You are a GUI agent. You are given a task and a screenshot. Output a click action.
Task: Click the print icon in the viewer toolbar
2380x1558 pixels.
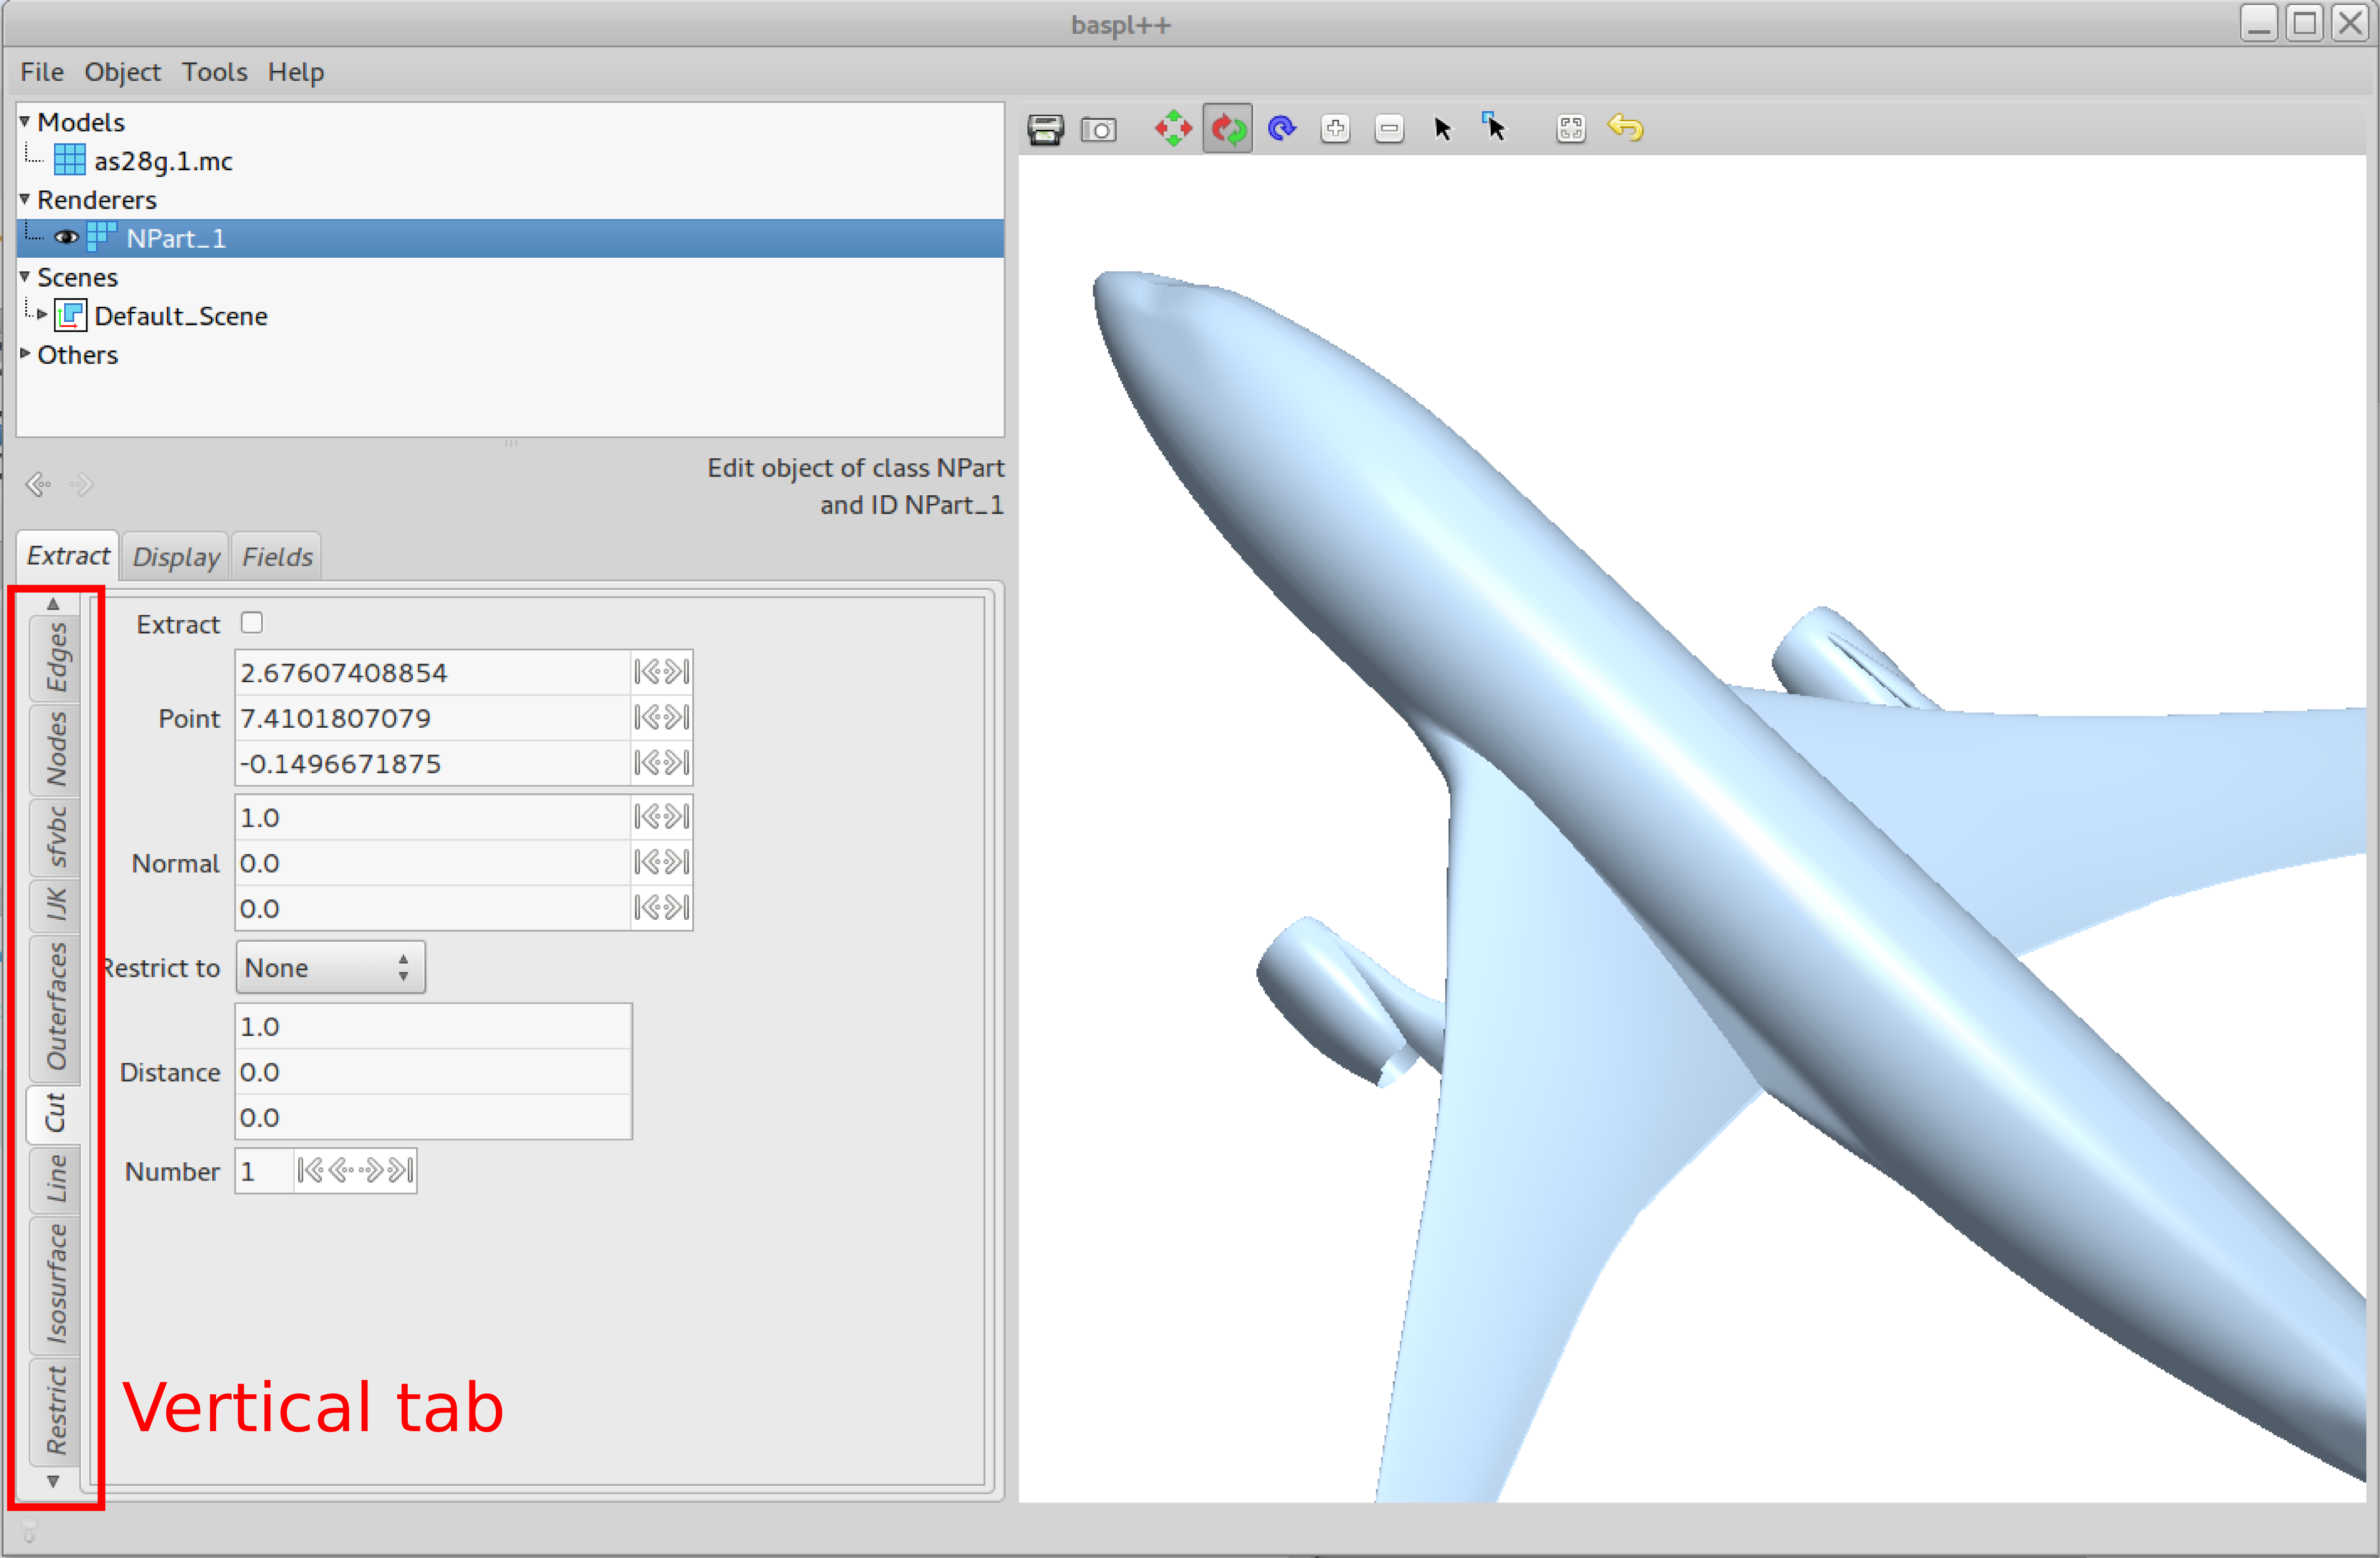click(x=1045, y=130)
